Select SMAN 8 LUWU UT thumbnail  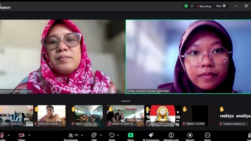pos(125,116)
